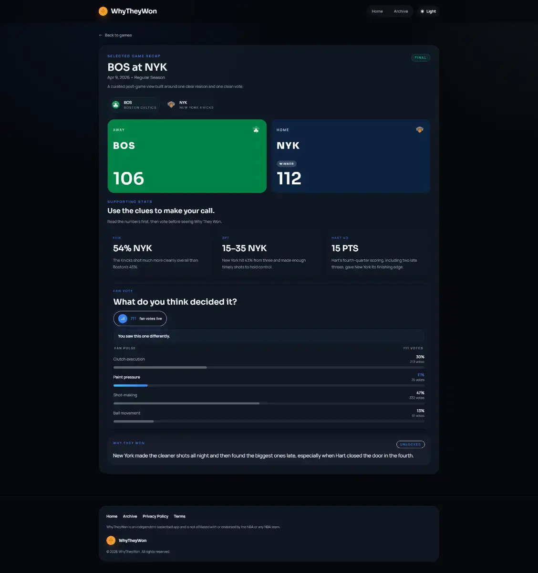The image size is (538, 573).
Task: Click the UNLOCKED badge in Why They Won
Action: coord(411,445)
